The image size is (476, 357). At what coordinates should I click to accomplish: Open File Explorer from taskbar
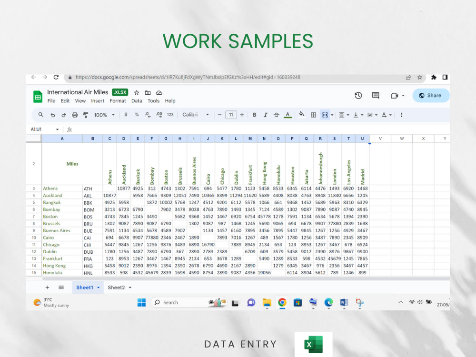coord(267,302)
